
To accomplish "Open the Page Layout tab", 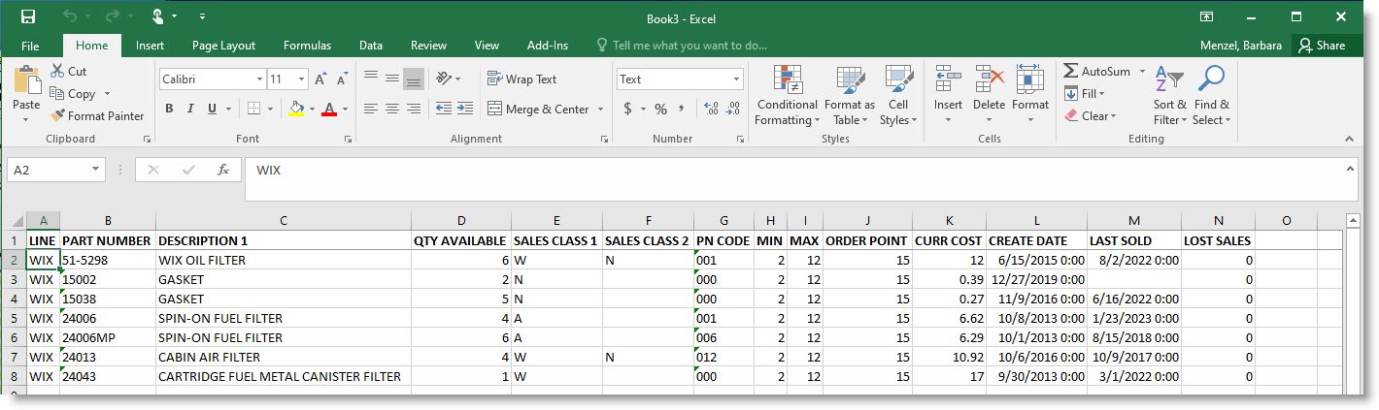I will click(223, 46).
